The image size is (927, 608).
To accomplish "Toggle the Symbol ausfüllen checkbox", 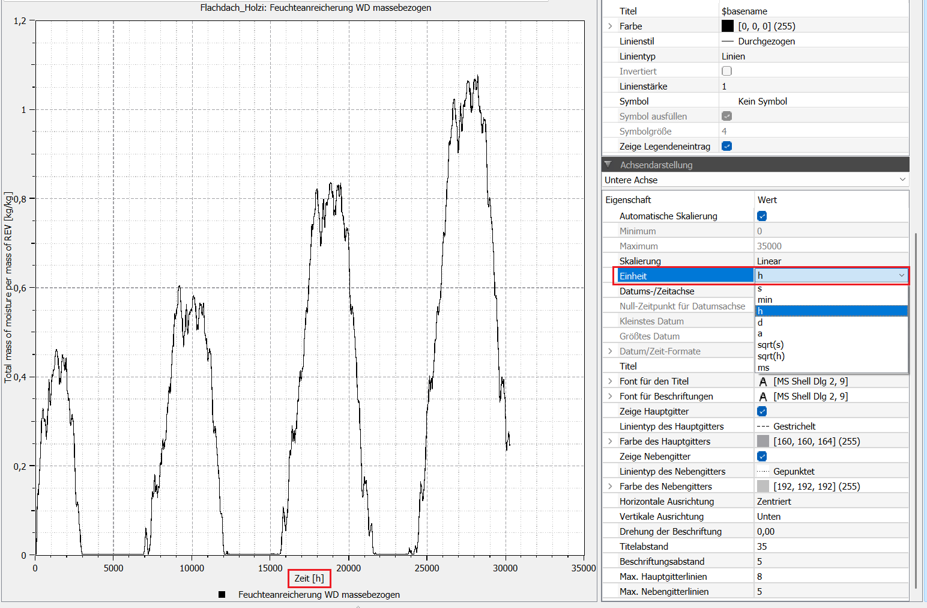I will pos(726,116).
